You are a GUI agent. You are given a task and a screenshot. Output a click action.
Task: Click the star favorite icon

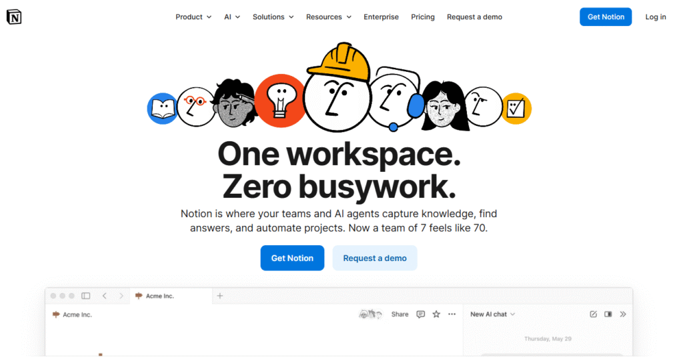tap(436, 314)
